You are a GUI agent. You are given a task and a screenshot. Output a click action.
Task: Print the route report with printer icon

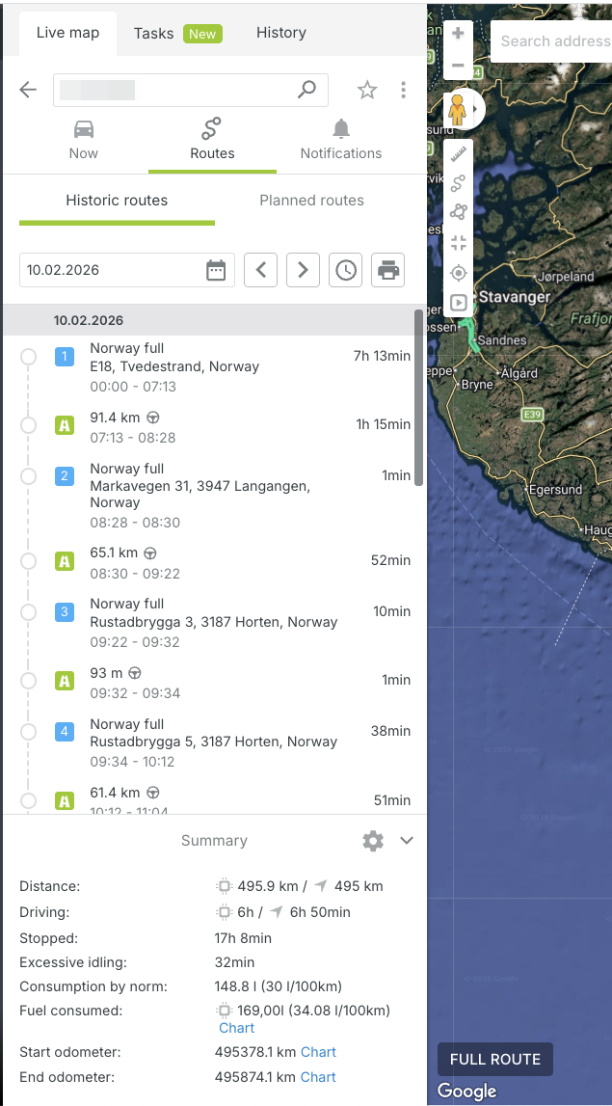click(x=388, y=270)
